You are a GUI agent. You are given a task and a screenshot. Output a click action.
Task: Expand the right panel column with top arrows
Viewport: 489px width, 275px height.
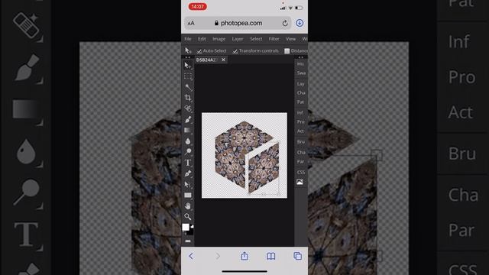tap(300, 58)
